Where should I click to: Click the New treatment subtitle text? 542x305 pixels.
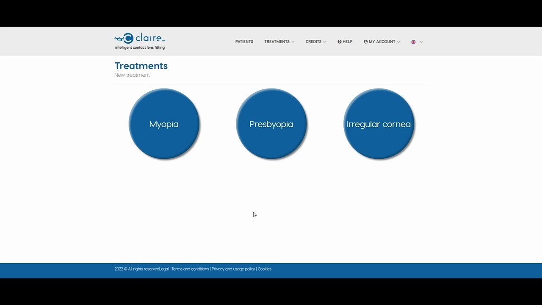132,75
